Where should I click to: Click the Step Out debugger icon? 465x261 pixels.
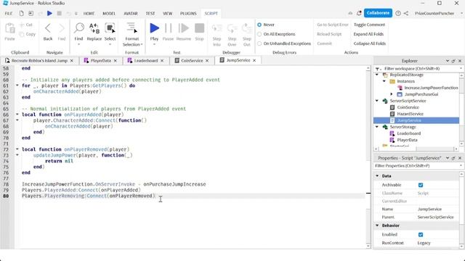click(247, 28)
